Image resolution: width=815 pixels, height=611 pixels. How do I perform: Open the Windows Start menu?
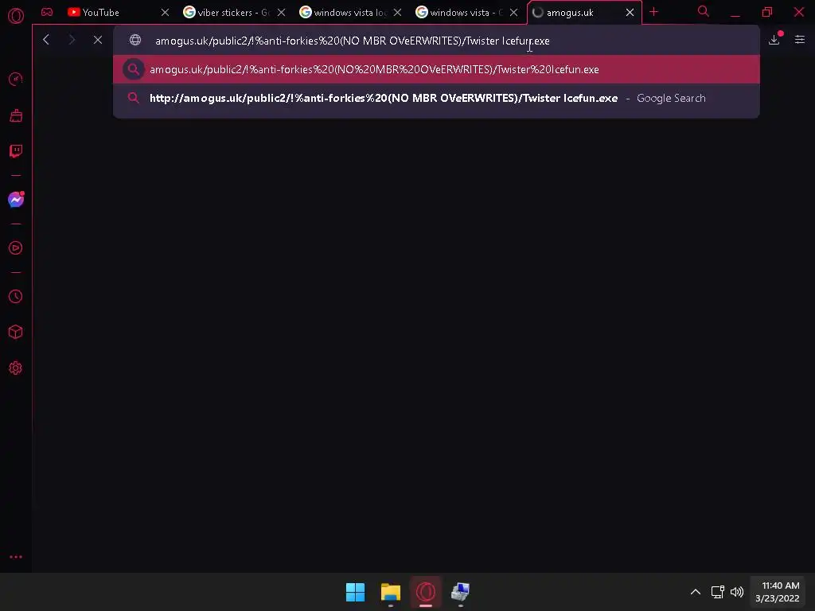[356, 592]
